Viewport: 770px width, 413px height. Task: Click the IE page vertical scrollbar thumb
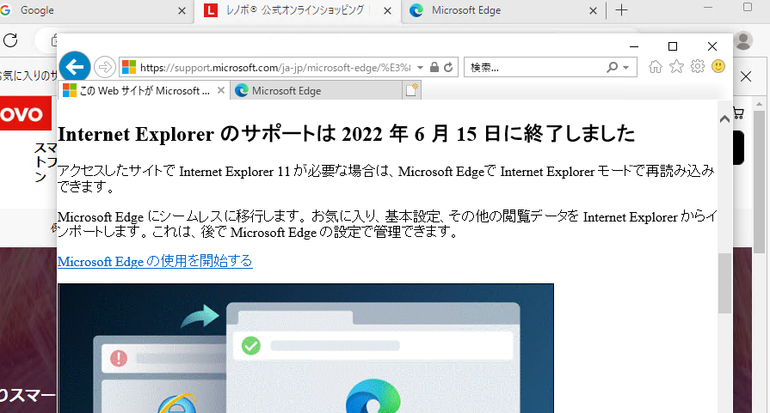[724, 283]
